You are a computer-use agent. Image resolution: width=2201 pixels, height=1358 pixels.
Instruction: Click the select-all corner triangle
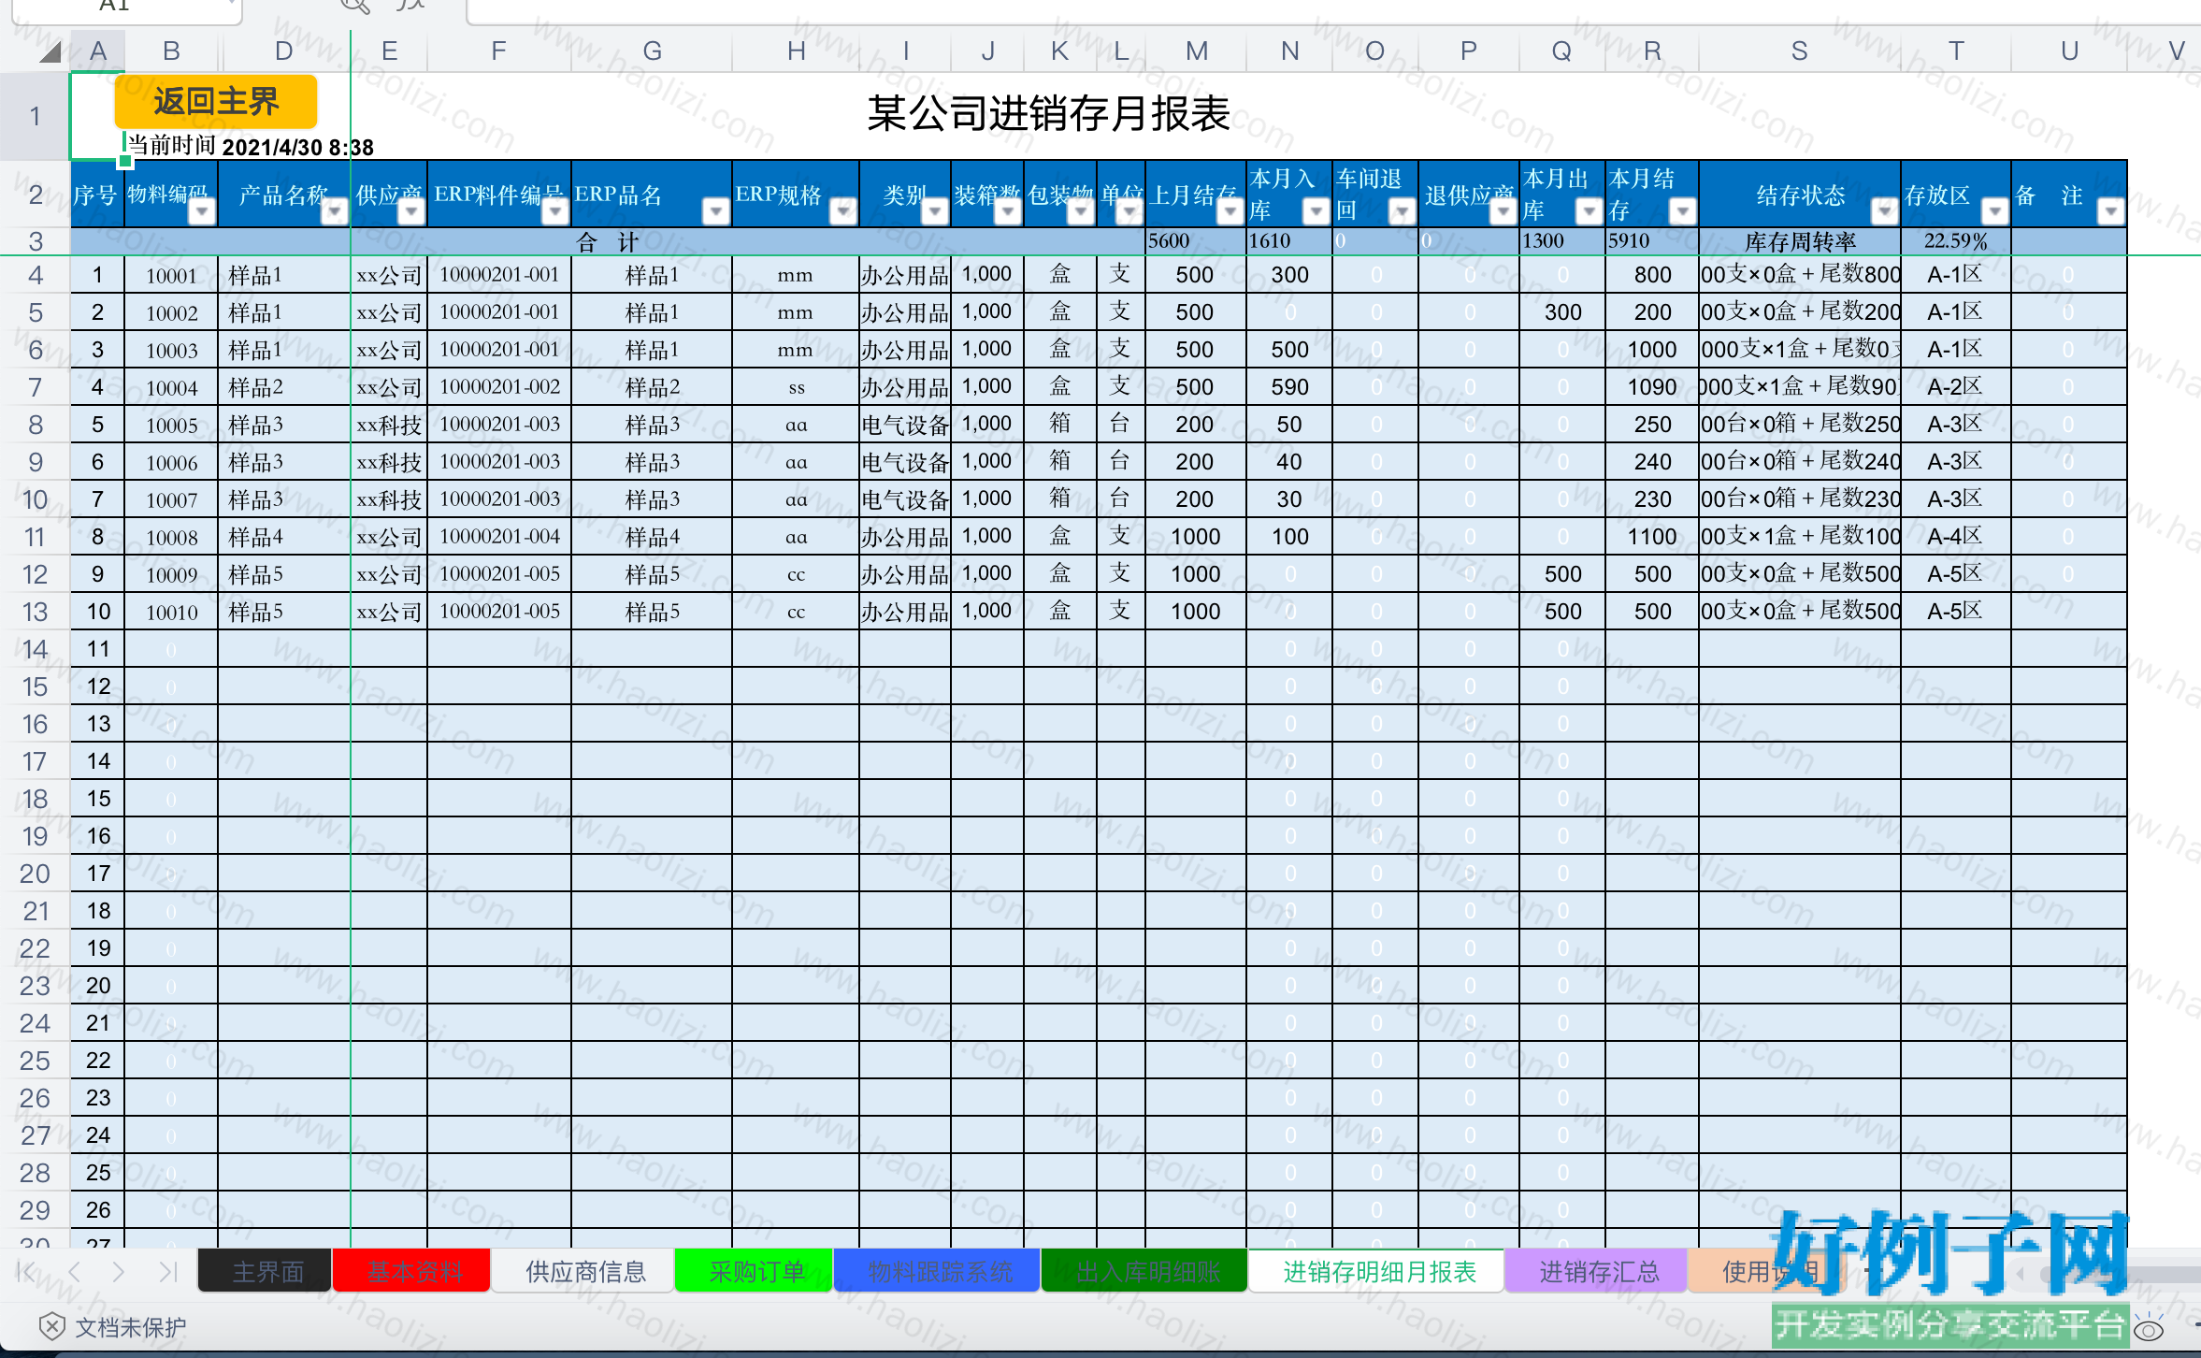point(50,51)
